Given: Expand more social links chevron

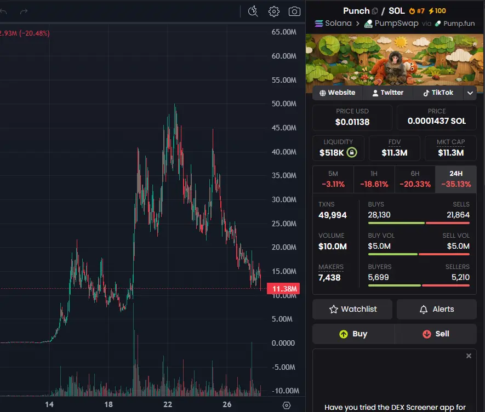Looking at the screenshot, I should (470, 93).
